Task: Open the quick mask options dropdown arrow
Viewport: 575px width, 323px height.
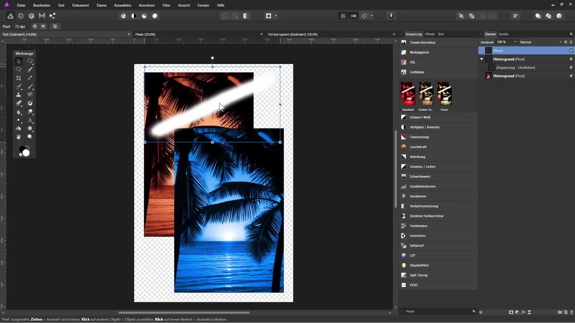Action: coord(276,16)
